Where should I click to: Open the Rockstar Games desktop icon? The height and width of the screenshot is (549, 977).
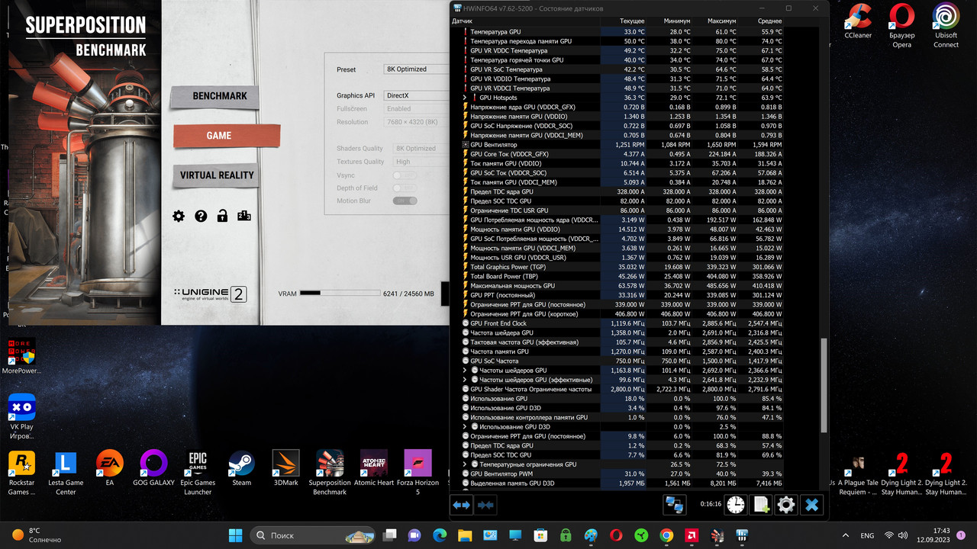coord(21,473)
